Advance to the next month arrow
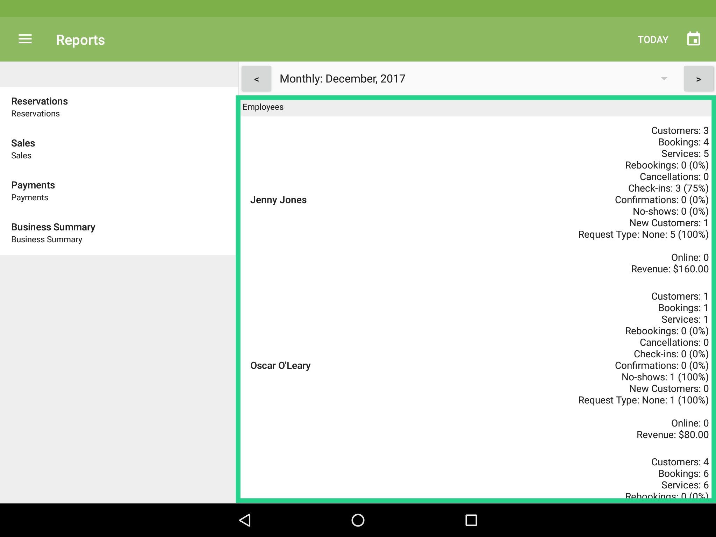716x537 pixels. tap(698, 79)
